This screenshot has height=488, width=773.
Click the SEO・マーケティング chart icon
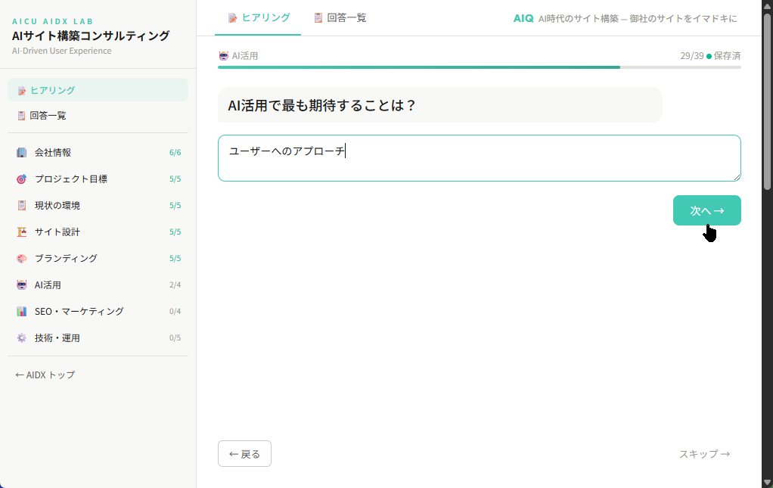pos(21,311)
